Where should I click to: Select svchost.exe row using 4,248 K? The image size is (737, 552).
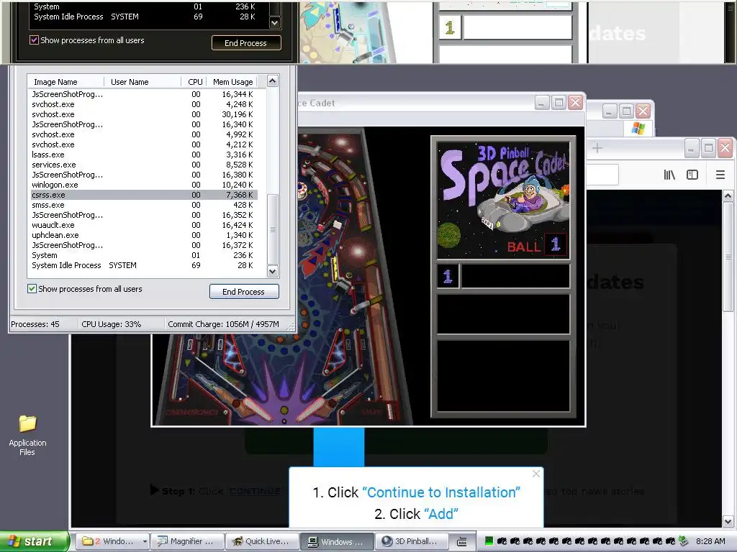coord(144,104)
